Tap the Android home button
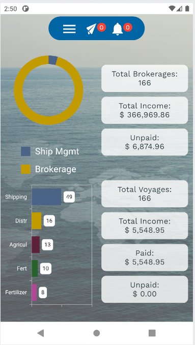Image resolution: width=195 pixels, height=345 pixels. coord(96,333)
